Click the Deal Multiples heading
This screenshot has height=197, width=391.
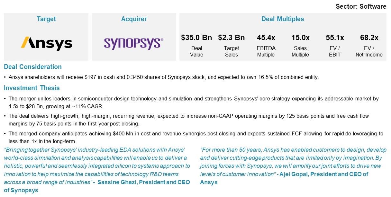(283, 19)
